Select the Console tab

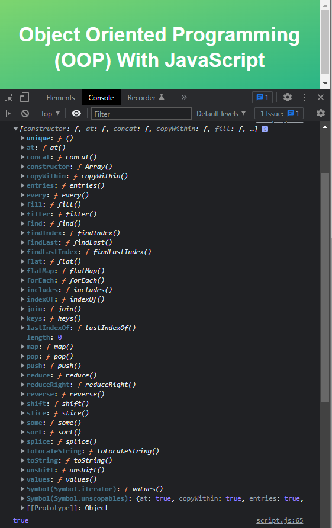[x=101, y=98]
